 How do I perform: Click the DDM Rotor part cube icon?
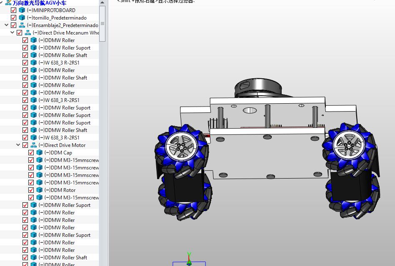[39, 190]
